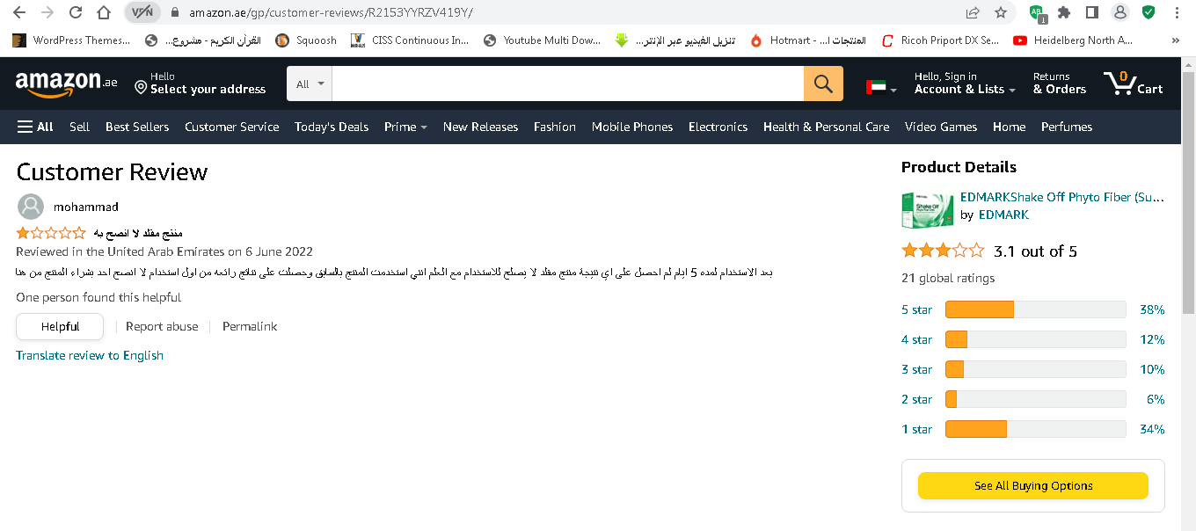Click the EDMARK Shake Off product thumbnail
1196x531 pixels.
point(927,209)
